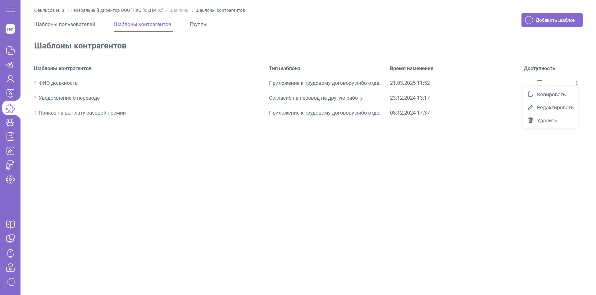This screenshot has width=596, height=295.
Task: Click the certificate document sidebar icon
Action: click(x=10, y=165)
